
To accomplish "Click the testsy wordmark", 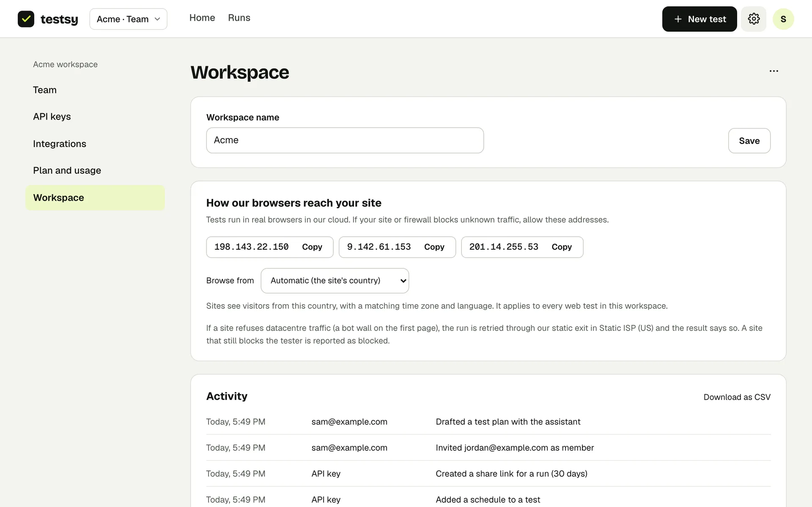I will coord(59,19).
